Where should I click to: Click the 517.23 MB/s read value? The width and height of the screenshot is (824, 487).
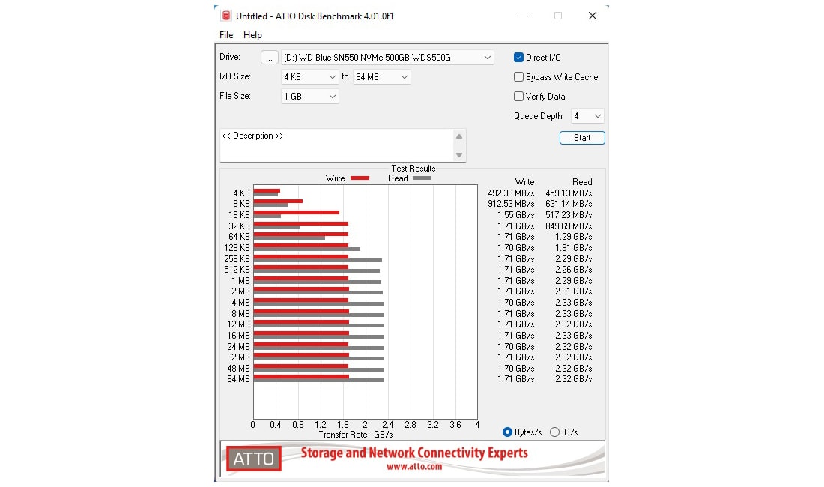point(569,215)
